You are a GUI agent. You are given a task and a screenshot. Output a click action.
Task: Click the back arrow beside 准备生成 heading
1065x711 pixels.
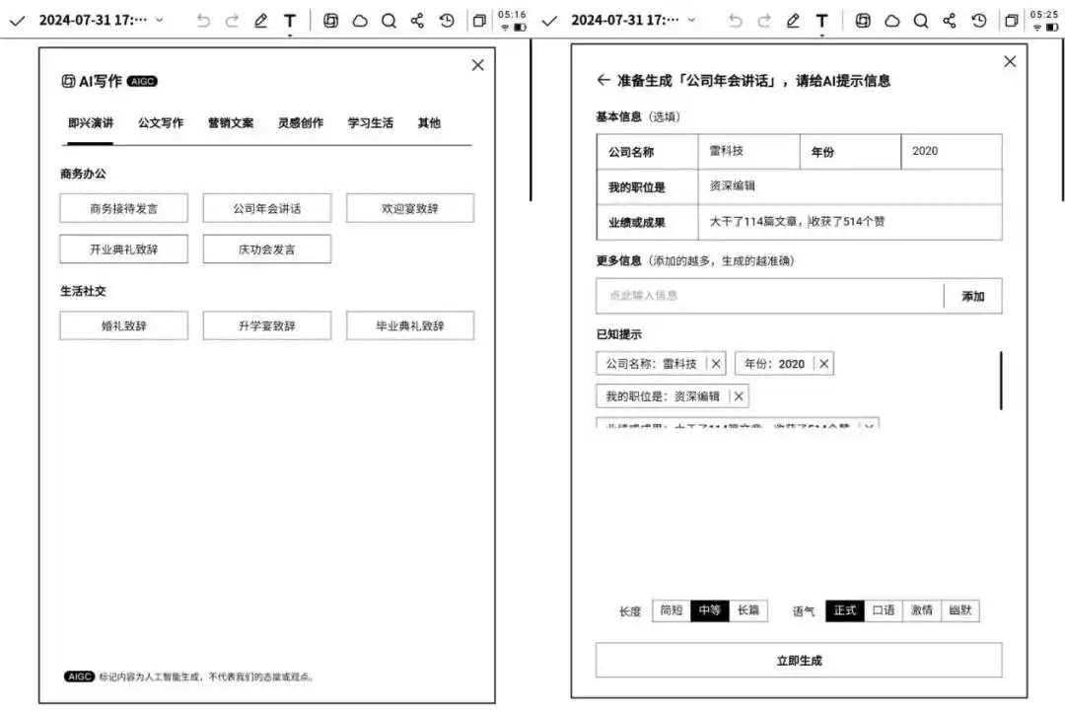(x=603, y=81)
